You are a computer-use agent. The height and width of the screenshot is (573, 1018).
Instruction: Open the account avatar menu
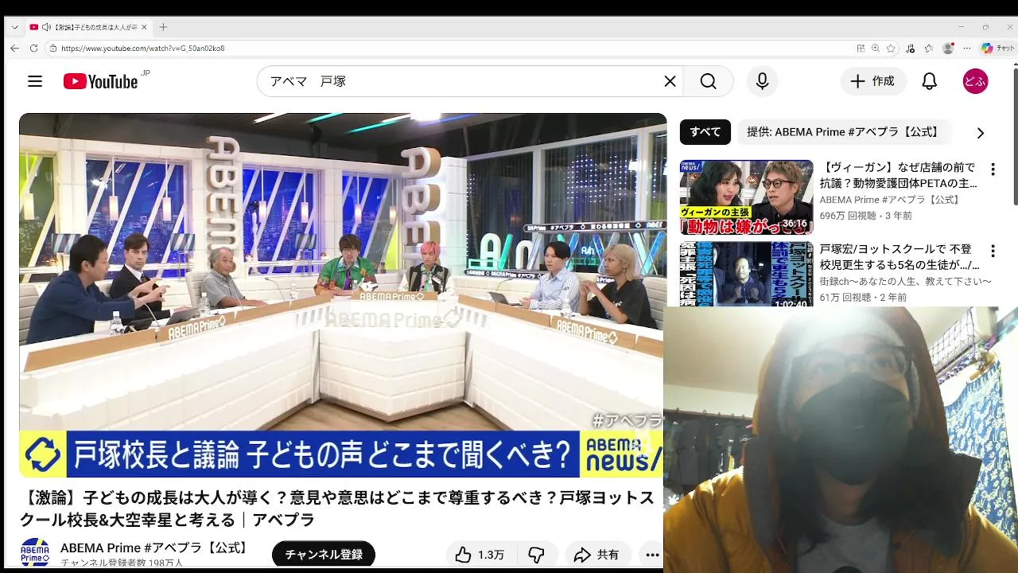pyautogui.click(x=975, y=81)
